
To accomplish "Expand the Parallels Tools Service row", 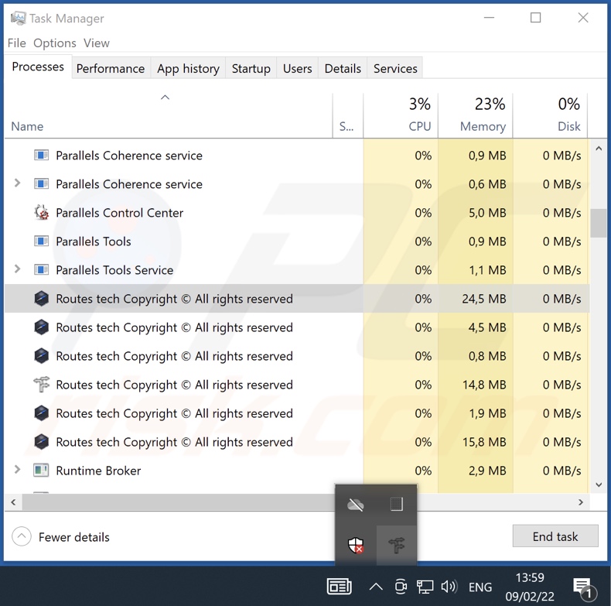I will [x=17, y=269].
